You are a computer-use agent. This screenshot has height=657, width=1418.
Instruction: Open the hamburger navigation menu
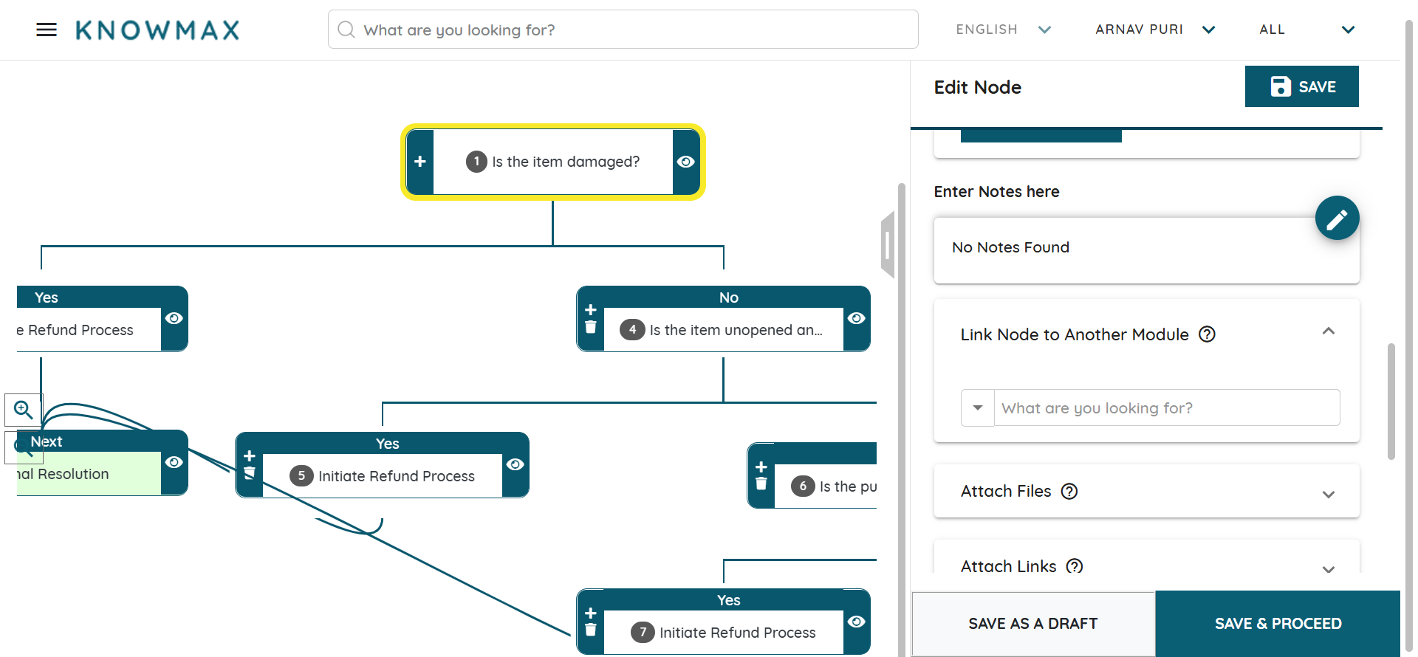(47, 30)
